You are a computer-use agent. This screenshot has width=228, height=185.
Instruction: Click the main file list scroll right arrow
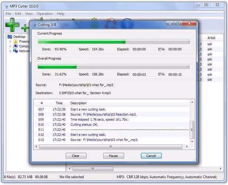coord(221,168)
